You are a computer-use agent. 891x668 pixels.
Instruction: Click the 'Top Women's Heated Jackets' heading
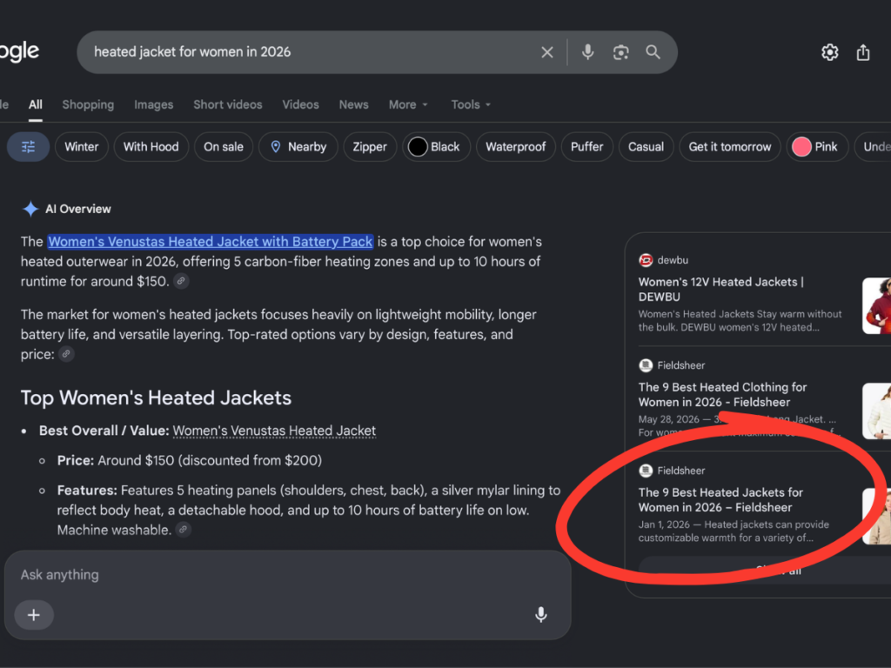click(x=156, y=397)
